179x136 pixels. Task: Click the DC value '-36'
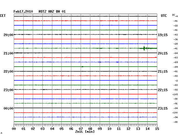(x=176, y=39)
